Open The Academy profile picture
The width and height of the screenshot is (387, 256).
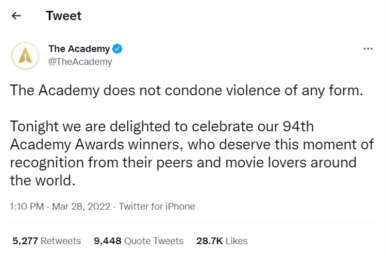click(x=25, y=56)
